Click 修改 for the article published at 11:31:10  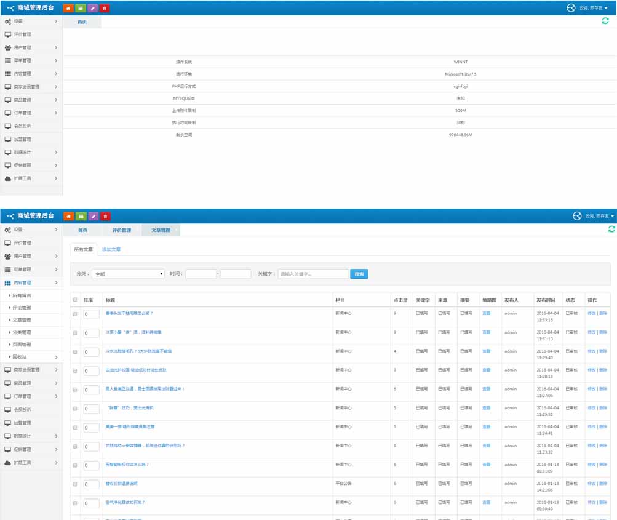591,332
